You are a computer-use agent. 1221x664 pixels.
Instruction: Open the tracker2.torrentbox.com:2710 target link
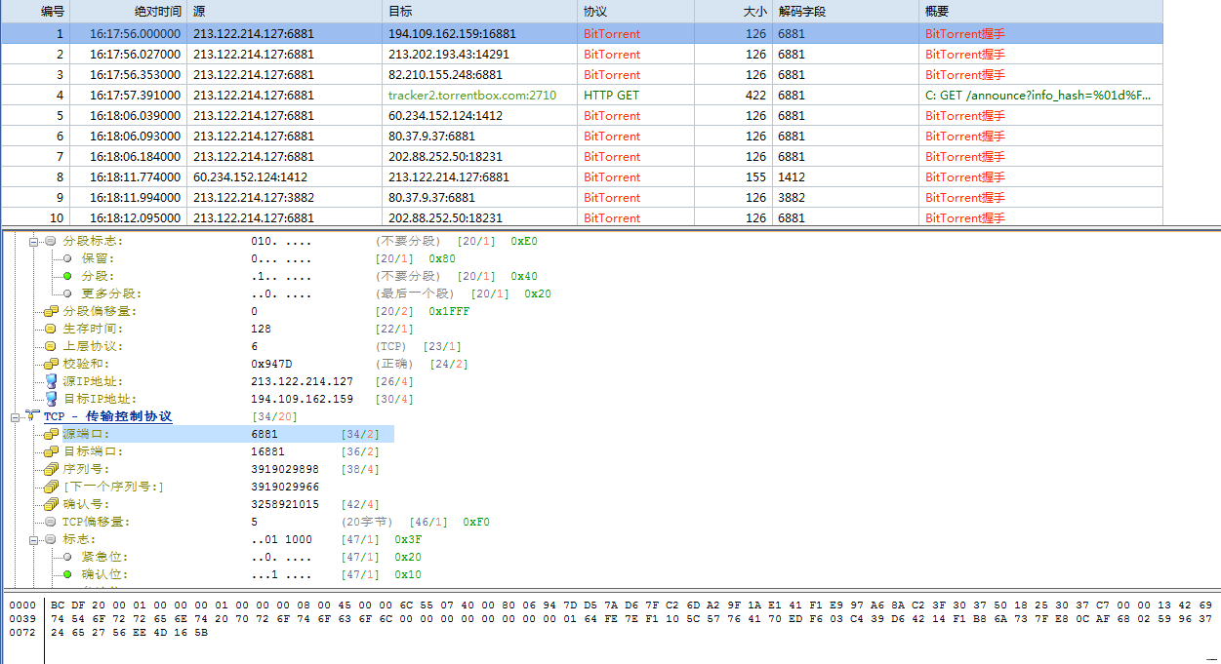point(471,96)
